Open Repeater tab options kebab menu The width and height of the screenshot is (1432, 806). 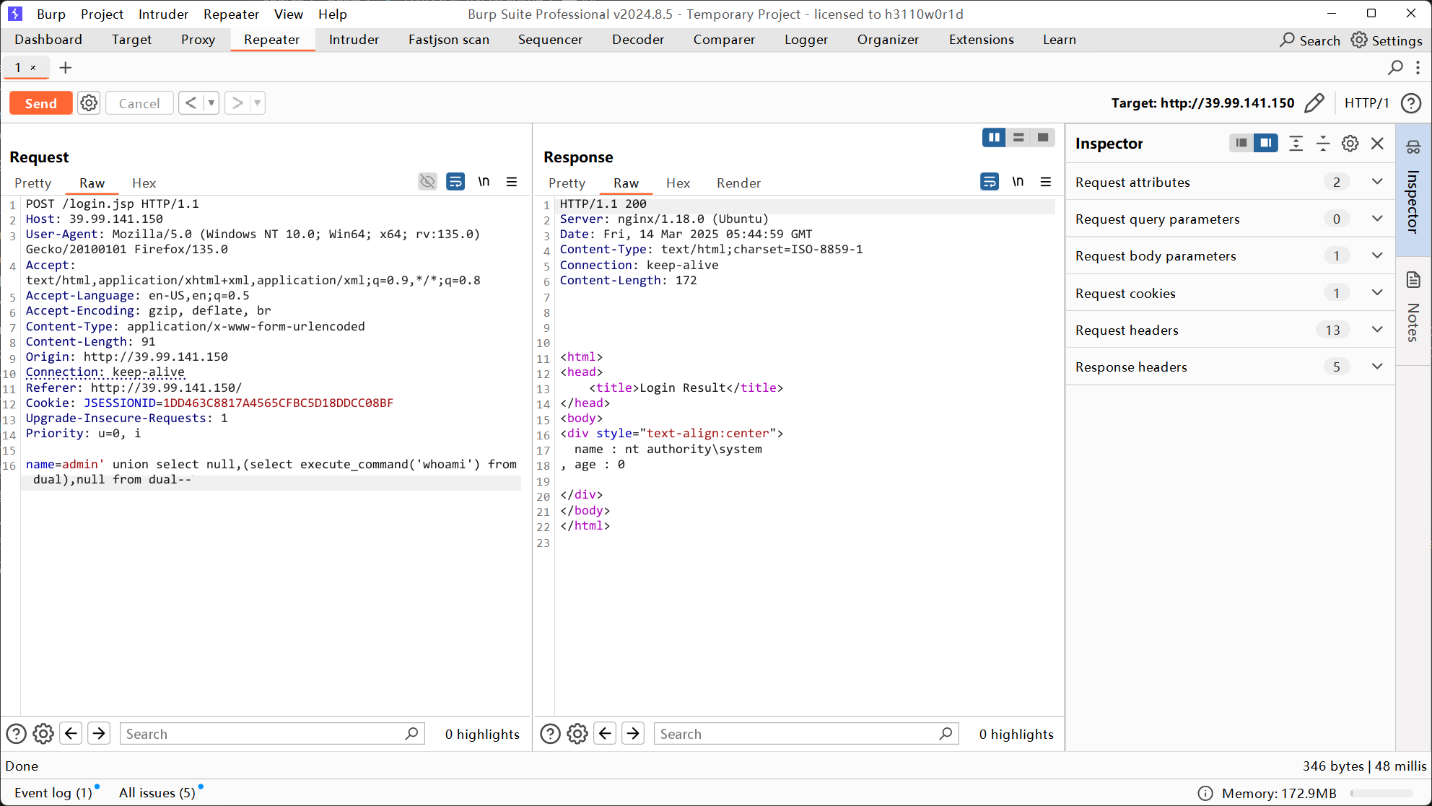pyautogui.click(x=1418, y=67)
